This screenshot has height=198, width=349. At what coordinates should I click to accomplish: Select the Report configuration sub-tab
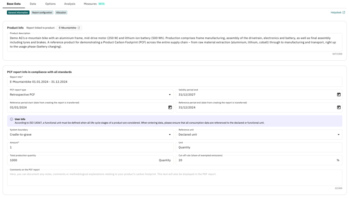(x=42, y=12)
